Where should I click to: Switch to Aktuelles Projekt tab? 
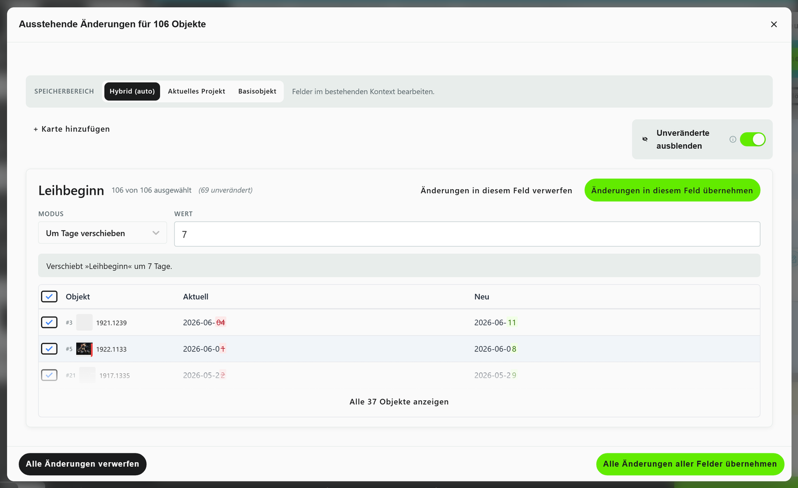pyautogui.click(x=197, y=92)
